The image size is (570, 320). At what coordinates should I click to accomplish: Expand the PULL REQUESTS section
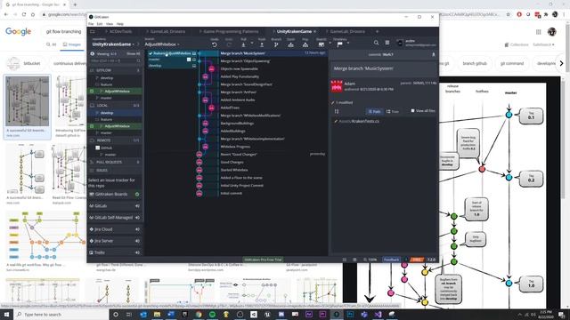115,162
